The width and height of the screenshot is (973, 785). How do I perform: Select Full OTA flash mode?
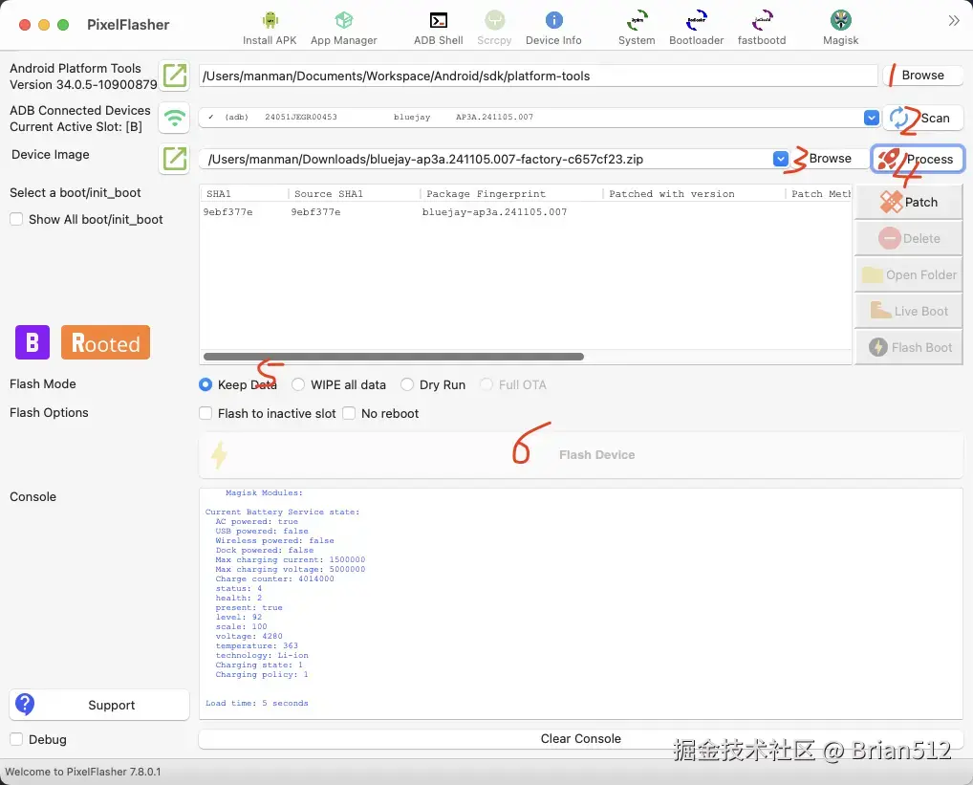(486, 384)
